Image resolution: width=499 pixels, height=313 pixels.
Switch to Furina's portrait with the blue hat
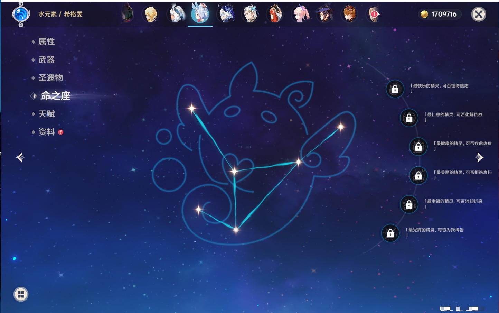tap(225, 15)
